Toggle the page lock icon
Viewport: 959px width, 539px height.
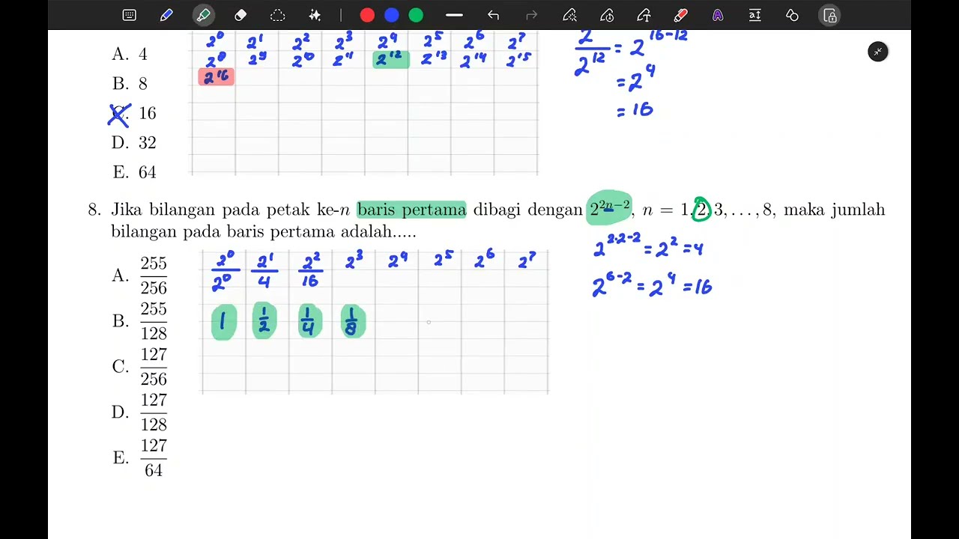pyautogui.click(x=829, y=15)
